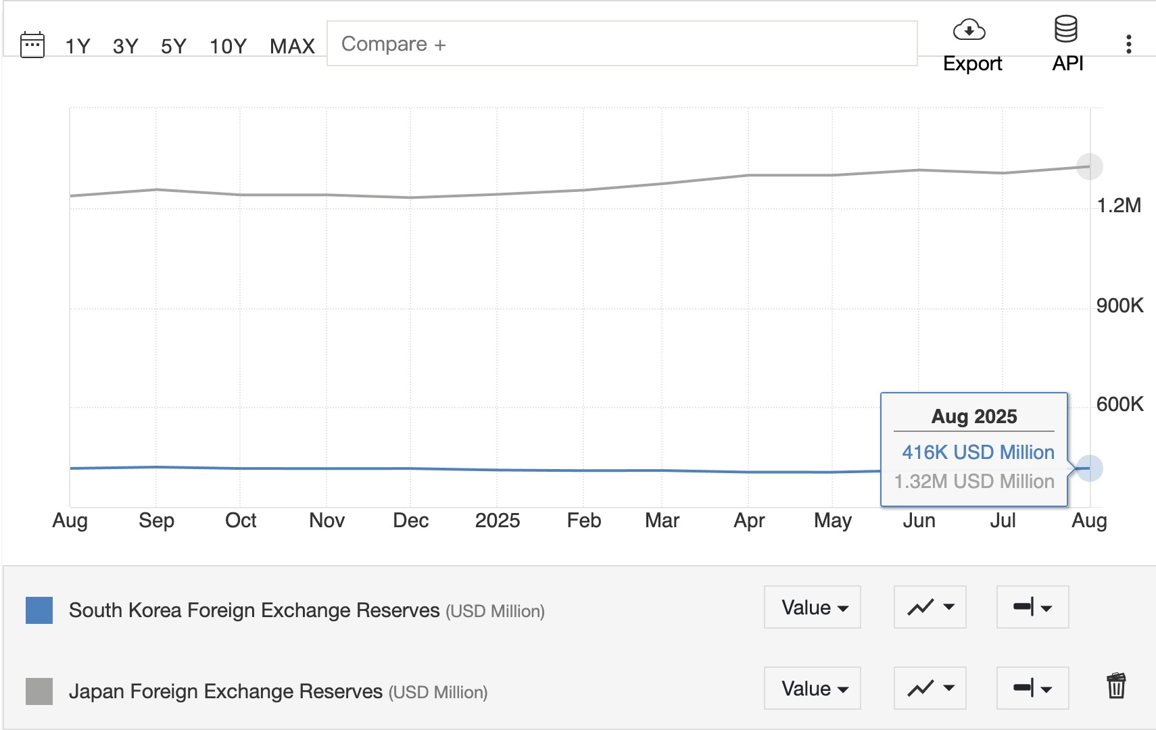Open South Korea line chart type selector

click(x=930, y=607)
